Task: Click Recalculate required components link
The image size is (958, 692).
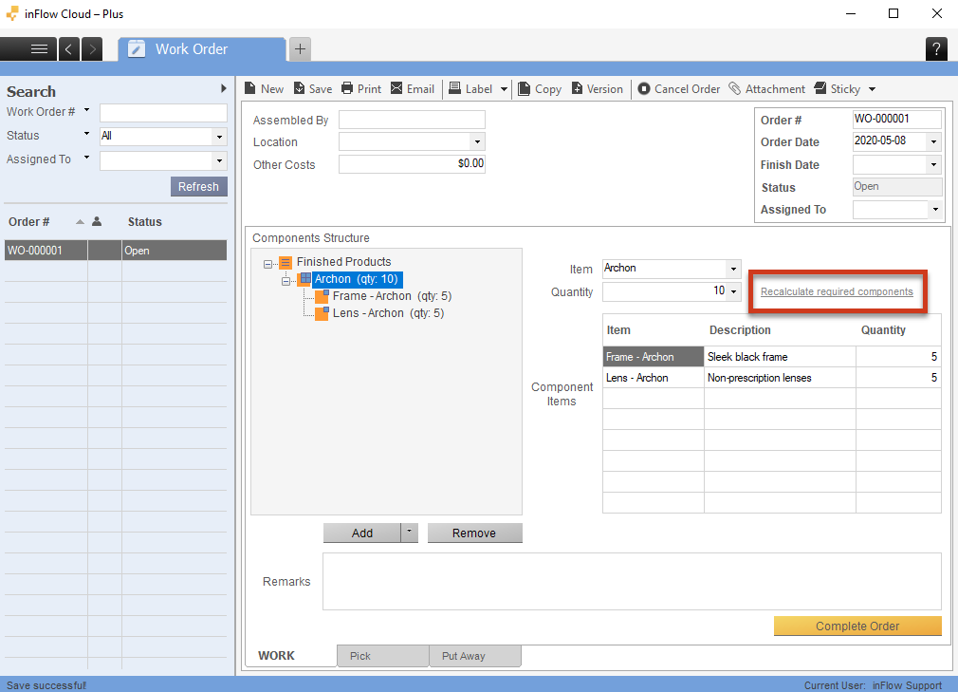Action: pos(837,291)
